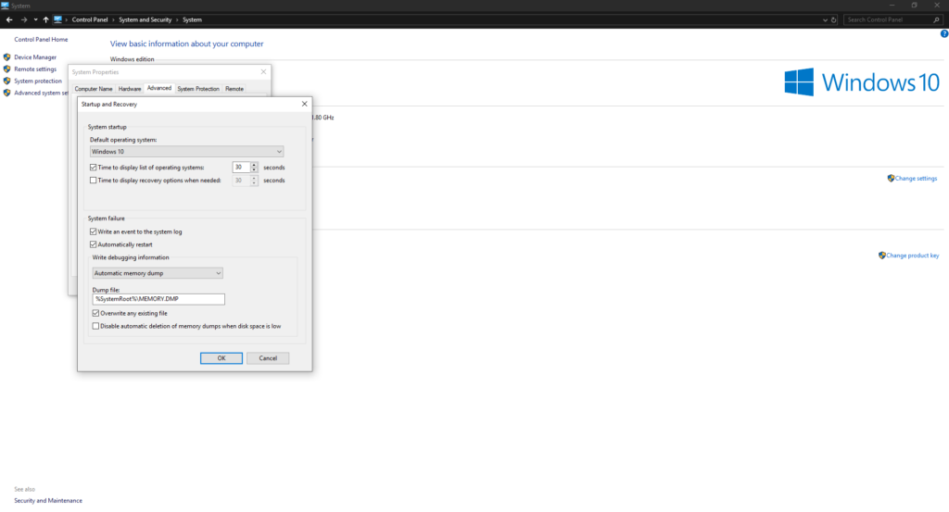
Task: Open Remote settings link
Action: (x=35, y=69)
